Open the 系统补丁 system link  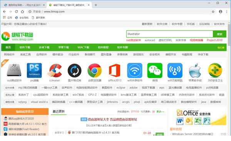pyautogui.click(x=23, y=95)
